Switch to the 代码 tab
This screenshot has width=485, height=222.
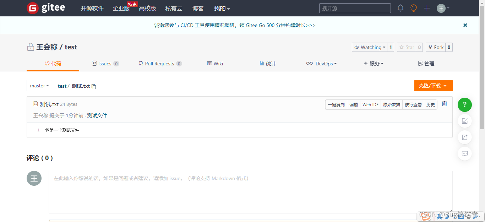click(x=53, y=64)
